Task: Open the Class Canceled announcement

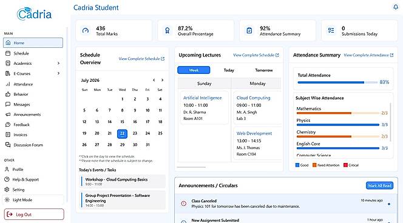Action: tap(286, 204)
